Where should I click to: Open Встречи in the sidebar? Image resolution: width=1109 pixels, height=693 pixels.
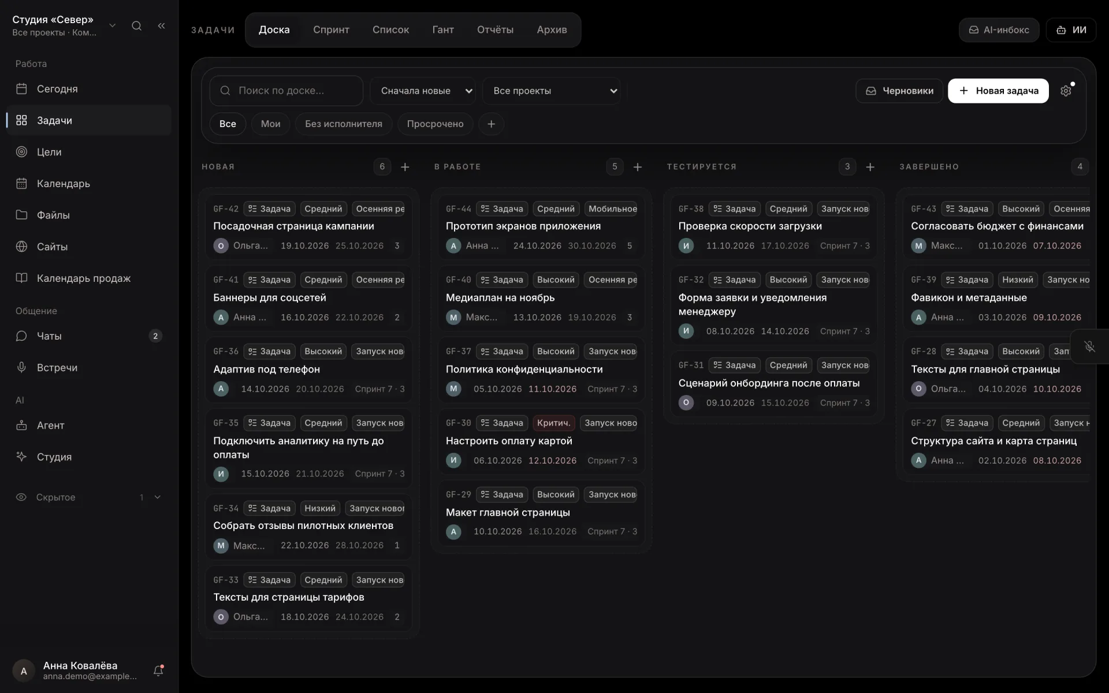(89, 367)
